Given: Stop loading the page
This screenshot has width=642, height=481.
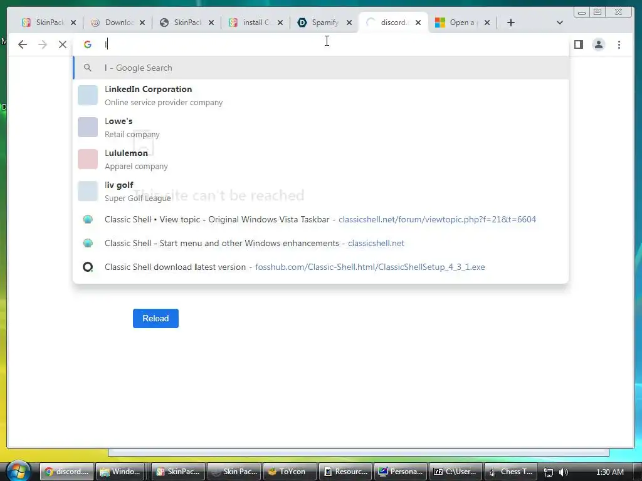Looking at the screenshot, I should pos(62,44).
